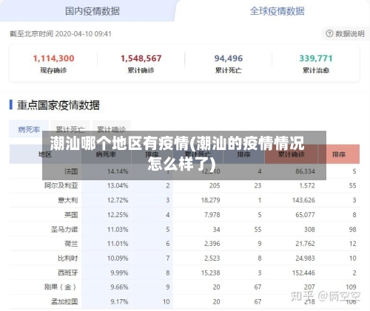Click the 339,771 累计治愈 figure
This screenshot has width=370, height=311.
coord(316,58)
